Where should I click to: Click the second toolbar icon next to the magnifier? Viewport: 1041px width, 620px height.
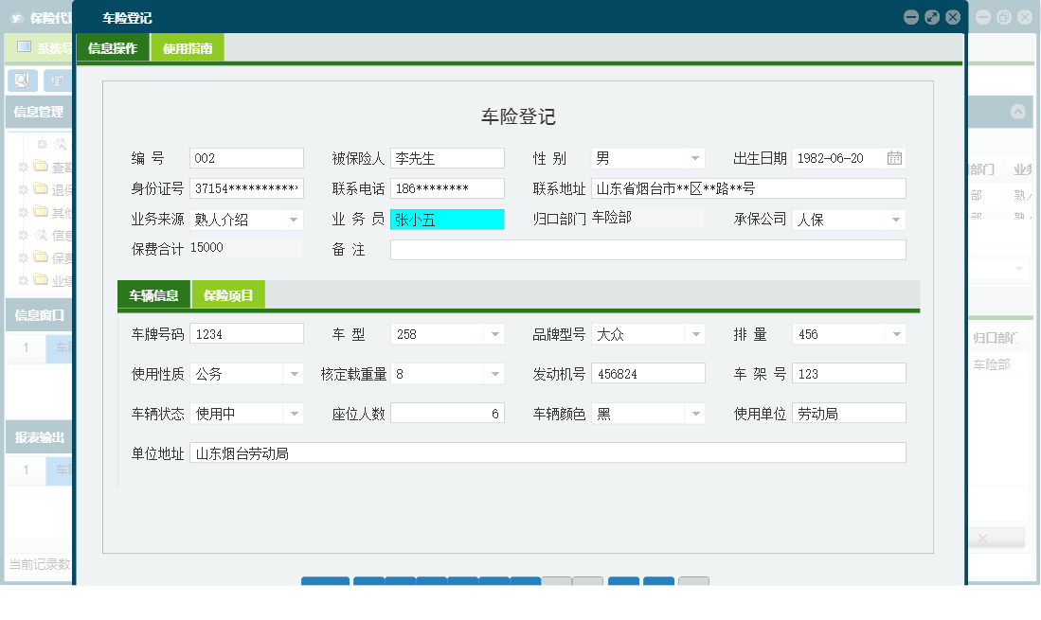click(58, 81)
